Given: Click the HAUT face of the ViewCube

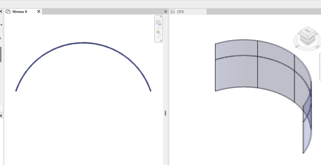Looking at the screenshot, I should (x=308, y=31).
